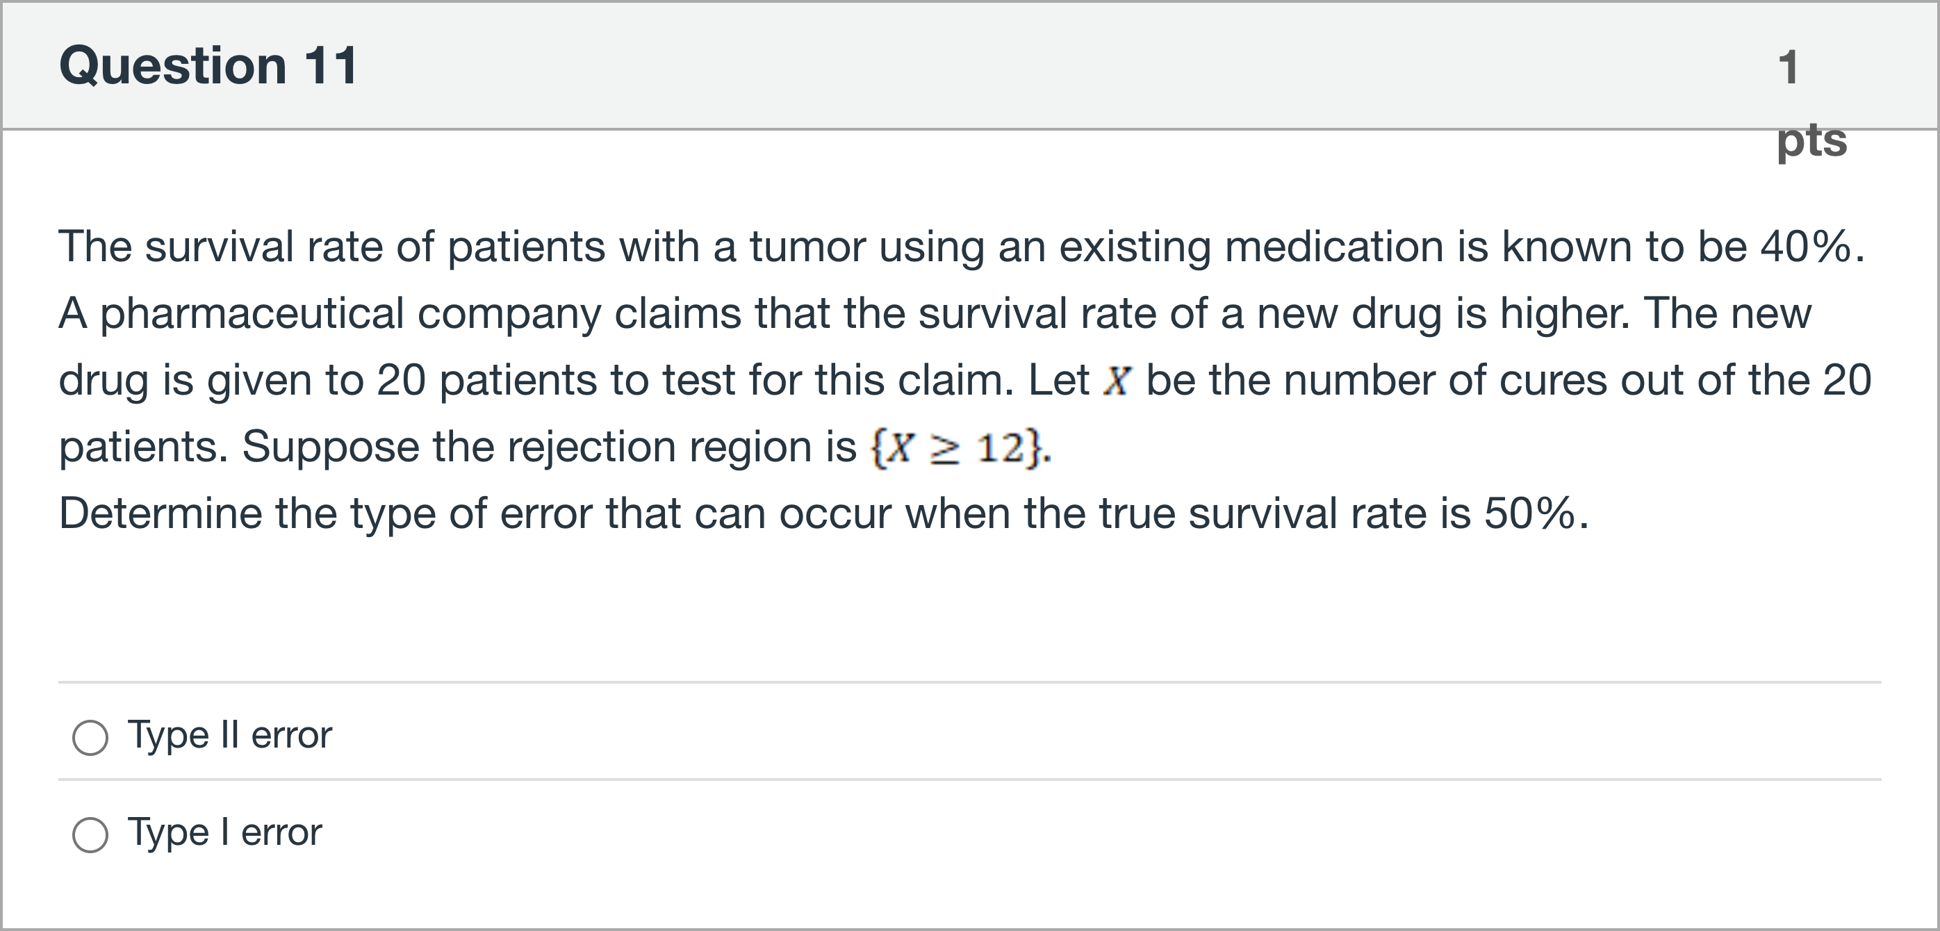1940x931 pixels.
Task: Click the "pts" label in the header
Action: coord(1812,140)
